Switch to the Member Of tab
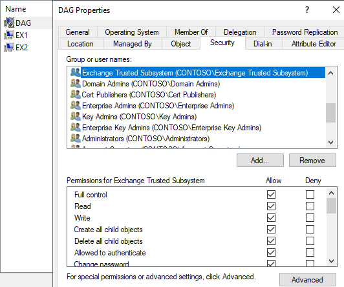This screenshot has height=287, width=344. click(x=191, y=32)
